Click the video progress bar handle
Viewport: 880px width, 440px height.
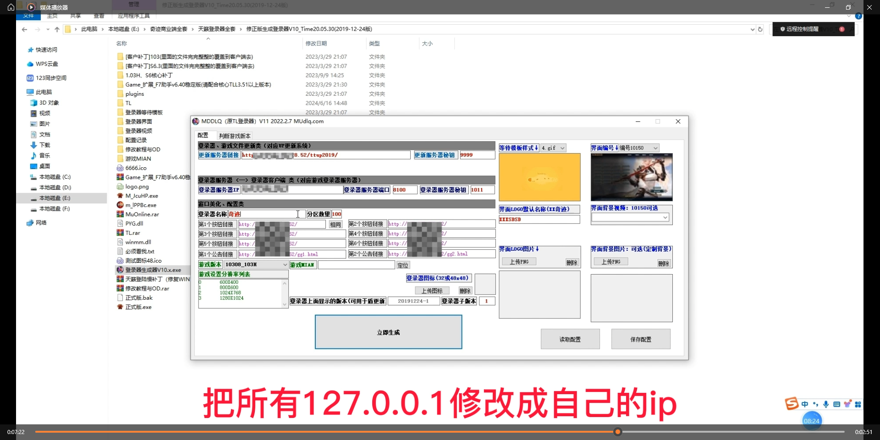pyautogui.click(x=618, y=432)
